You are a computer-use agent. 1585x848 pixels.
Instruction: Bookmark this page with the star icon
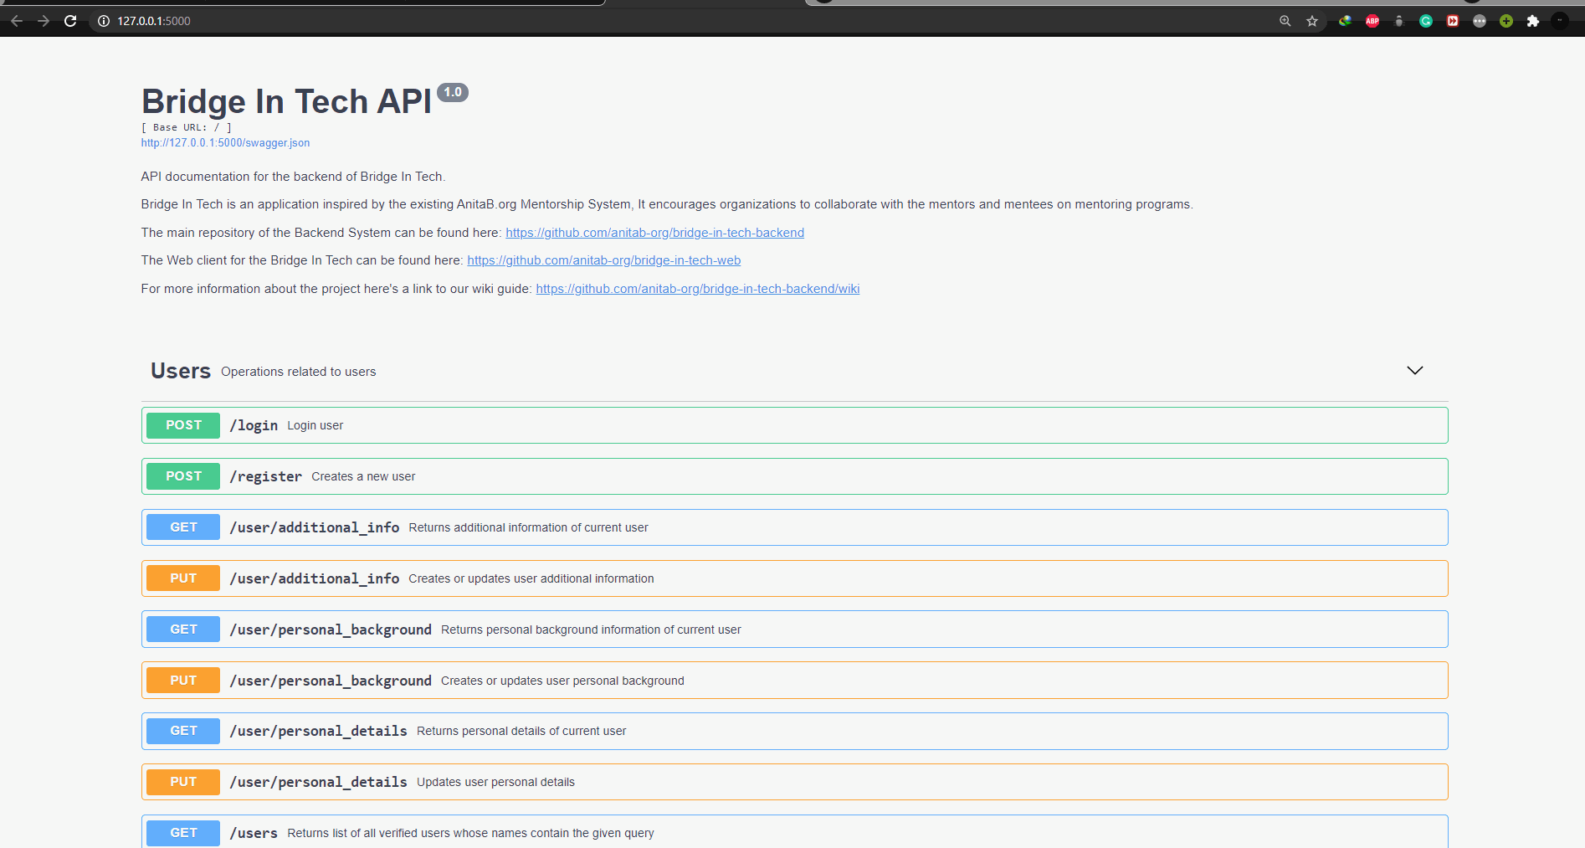click(1312, 21)
